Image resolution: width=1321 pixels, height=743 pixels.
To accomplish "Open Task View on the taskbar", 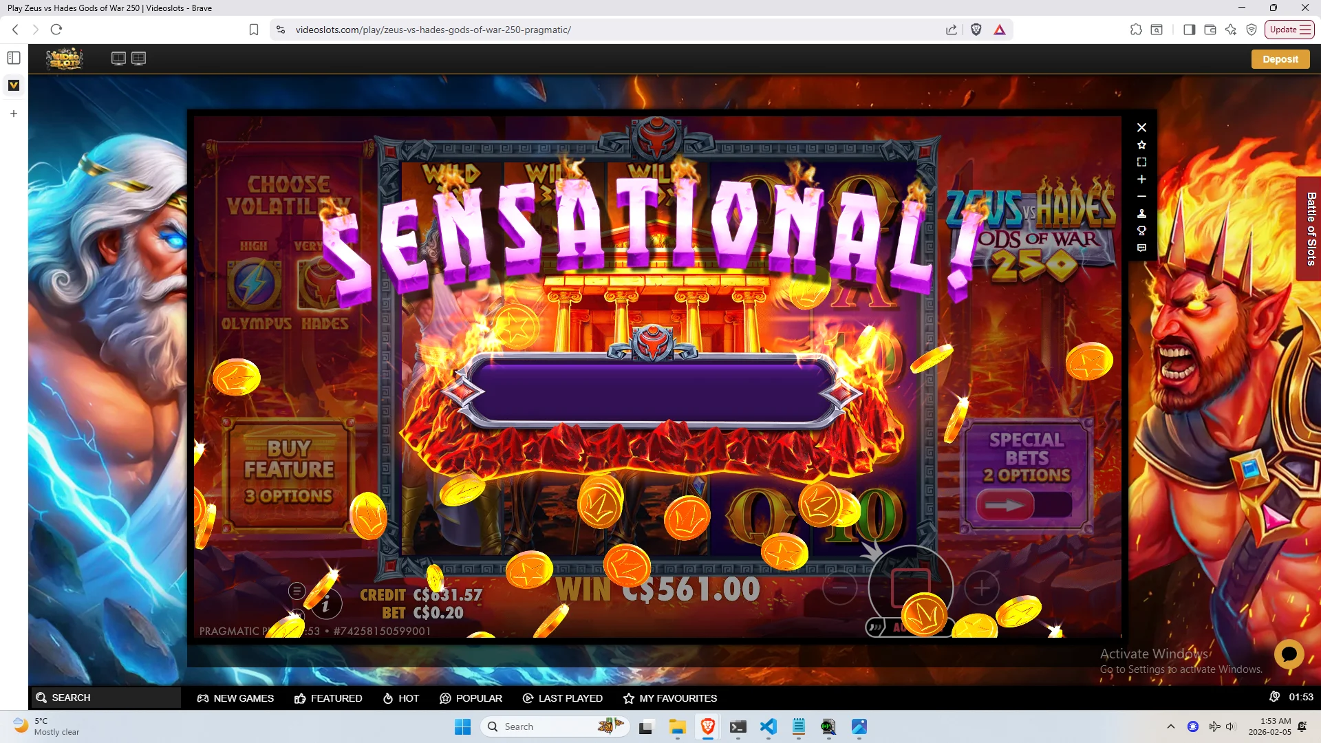I will click(646, 726).
